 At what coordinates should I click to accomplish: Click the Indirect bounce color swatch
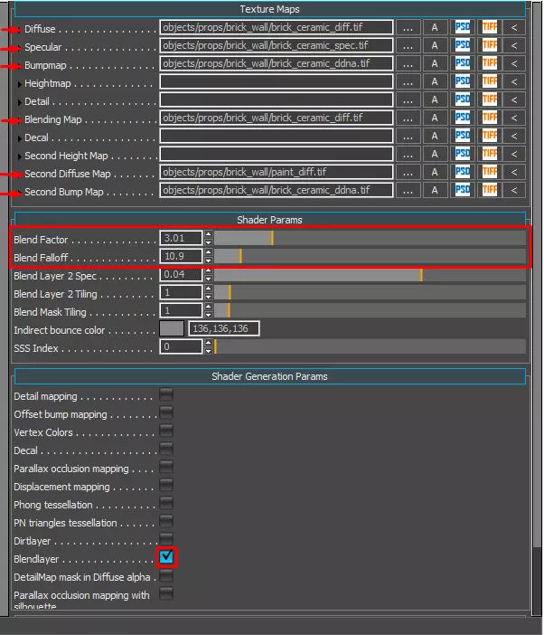(x=172, y=328)
